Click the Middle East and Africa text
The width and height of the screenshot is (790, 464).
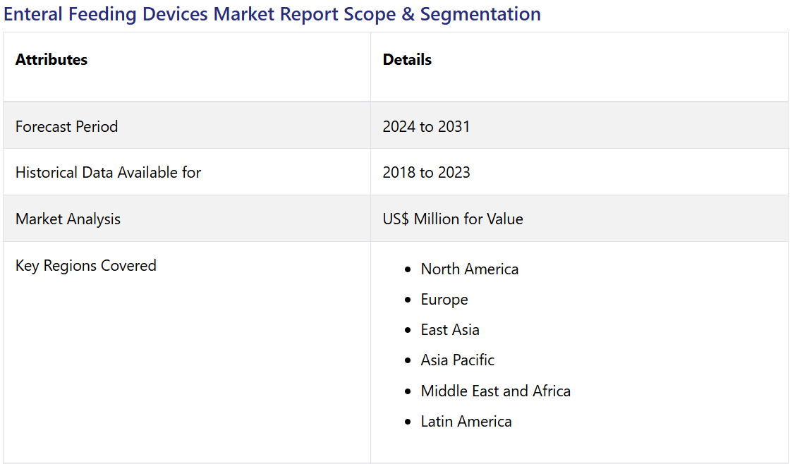pyautogui.click(x=495, y=391)
